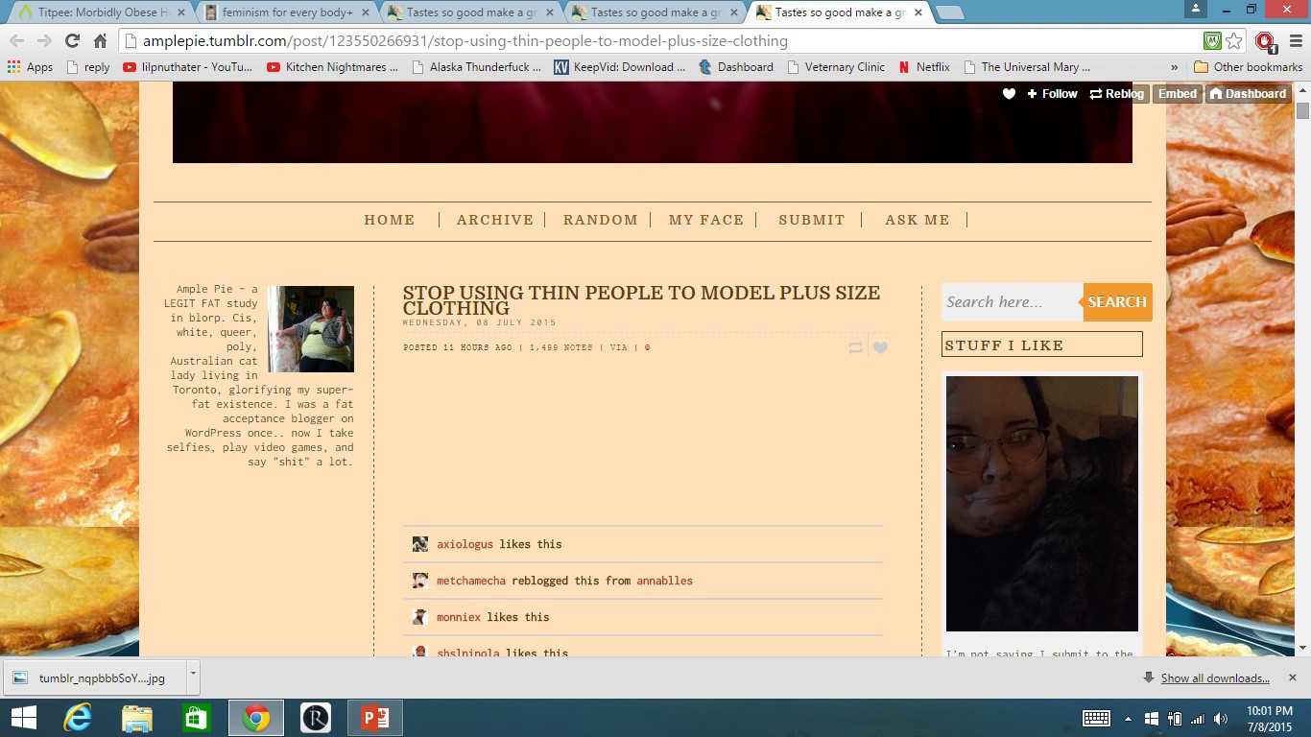Launch Internet Explorer from the taskbar
The image size is (1311, 737).
tap(78, 718)
